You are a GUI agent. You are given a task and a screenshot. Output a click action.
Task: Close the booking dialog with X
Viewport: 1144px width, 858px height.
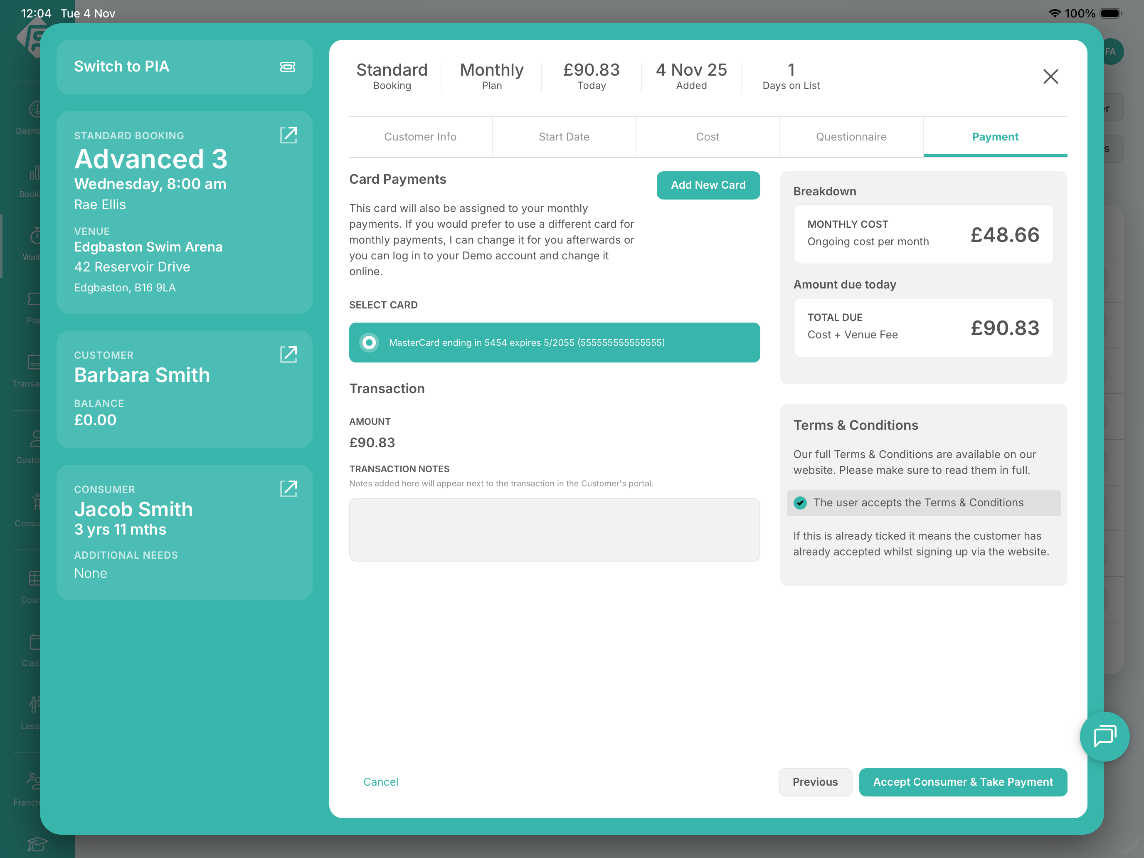click(x=1050, y=76)
